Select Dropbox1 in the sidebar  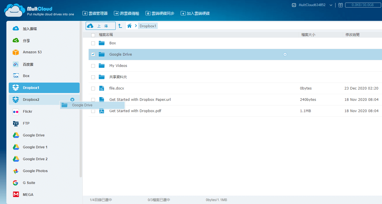[44, 88]
